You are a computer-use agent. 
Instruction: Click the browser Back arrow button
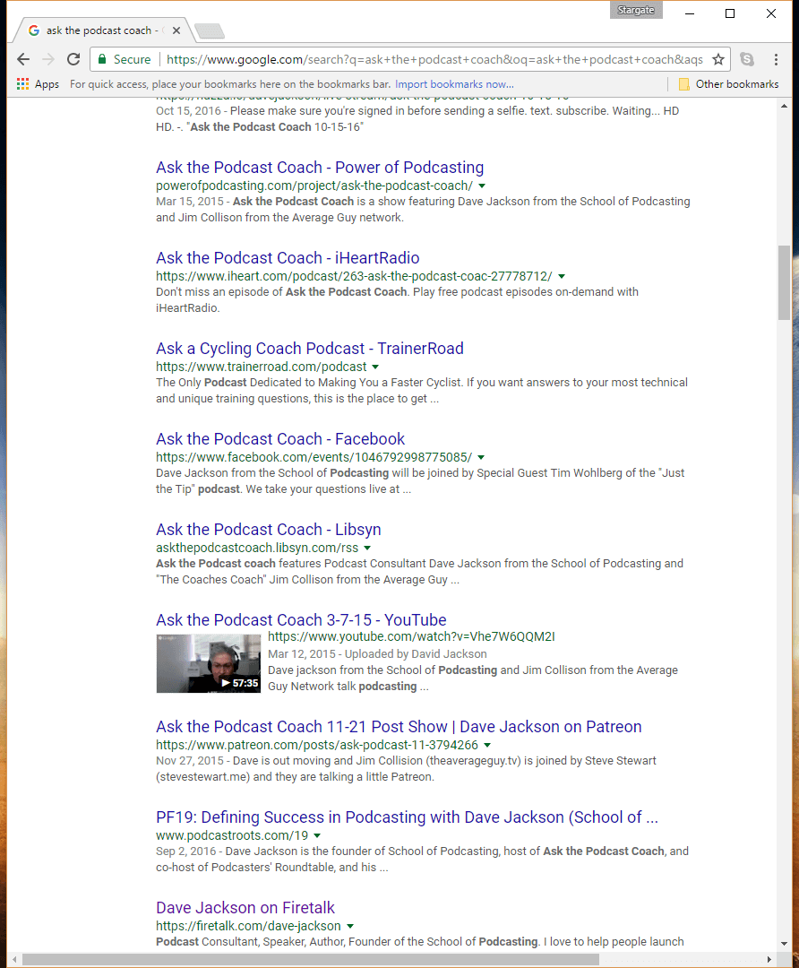coord(23,59)
